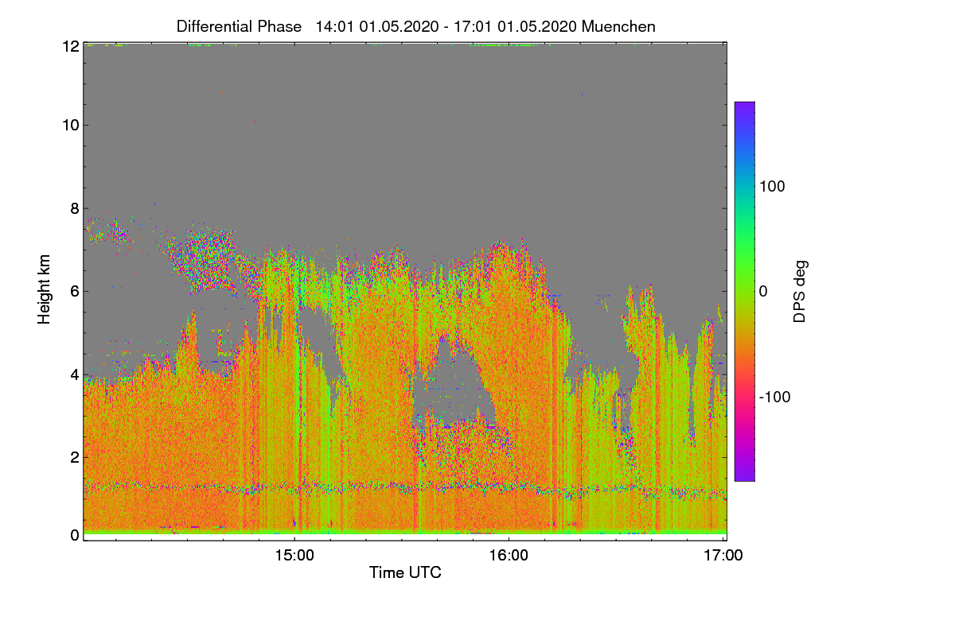Image resolution: width=955 pixels, height=636 pixels.
Task: Click the 0 km height tick label
Action: 74,535
